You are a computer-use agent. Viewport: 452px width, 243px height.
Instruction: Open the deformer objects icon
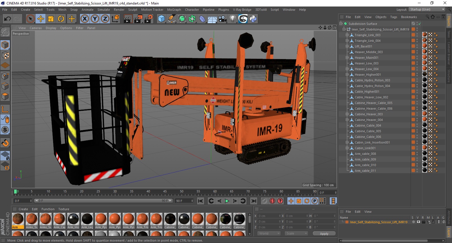coord(202,19)
